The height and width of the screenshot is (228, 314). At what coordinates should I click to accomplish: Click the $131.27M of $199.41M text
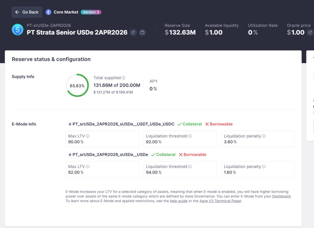(x=113, y=92)
